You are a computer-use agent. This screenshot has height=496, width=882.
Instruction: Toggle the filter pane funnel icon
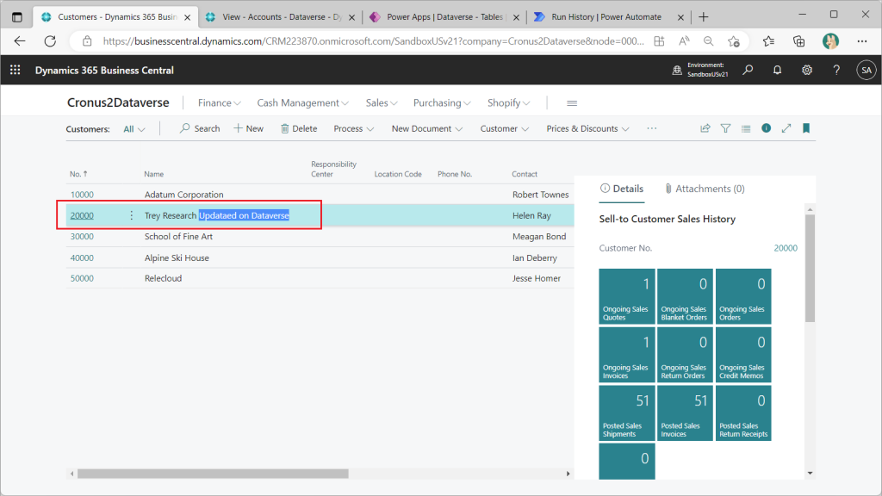pyautogui.click(x=725, y=128)
